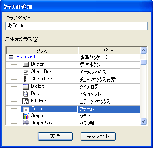This screenshot has width=153, height=148.
Task: Select EditBox in the class tree
Action: tap(39, 101)
